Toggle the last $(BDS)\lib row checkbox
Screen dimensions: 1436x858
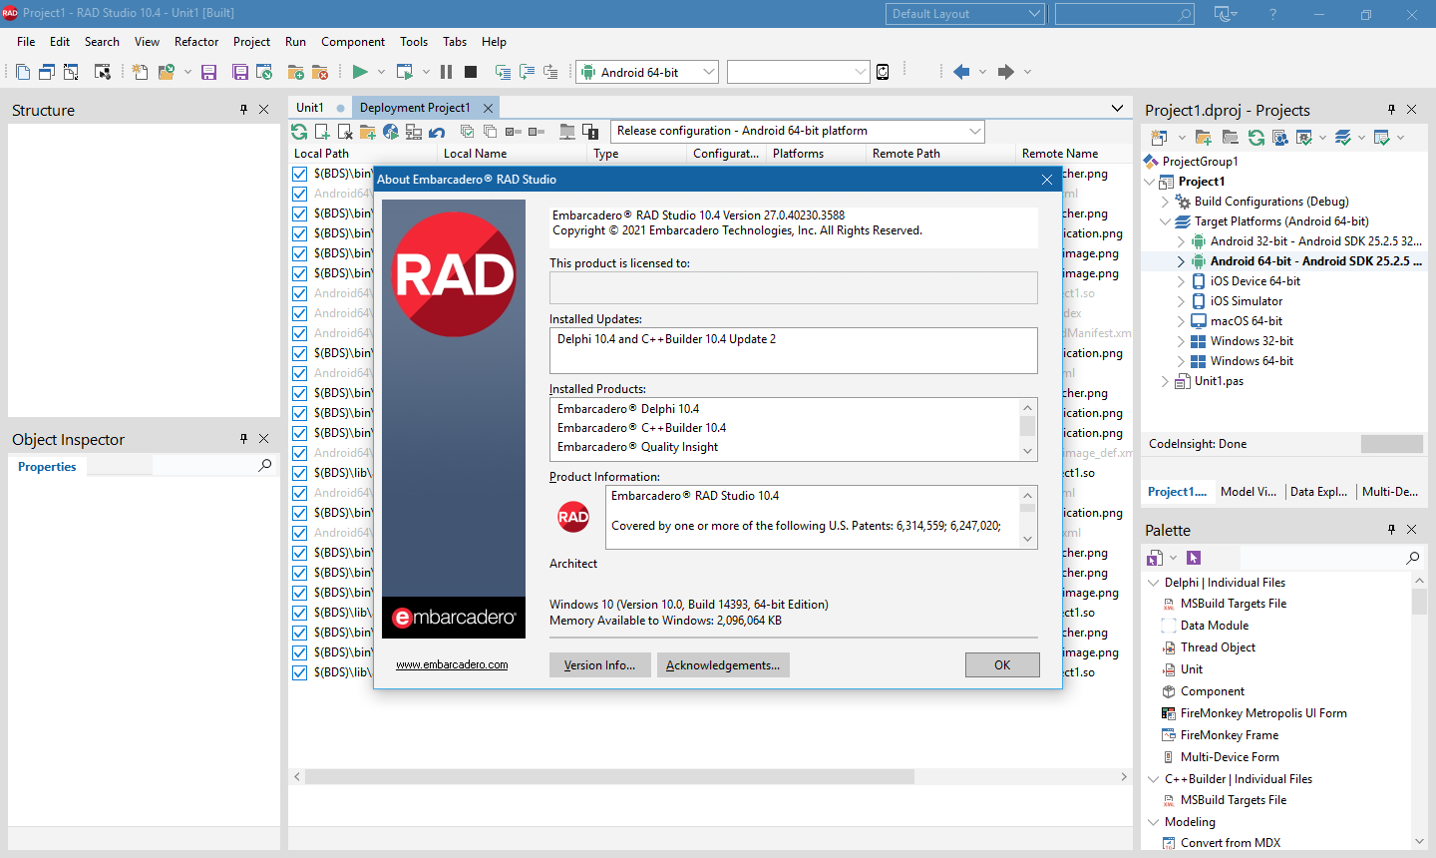pyautogui.click(x=299, y=672)
